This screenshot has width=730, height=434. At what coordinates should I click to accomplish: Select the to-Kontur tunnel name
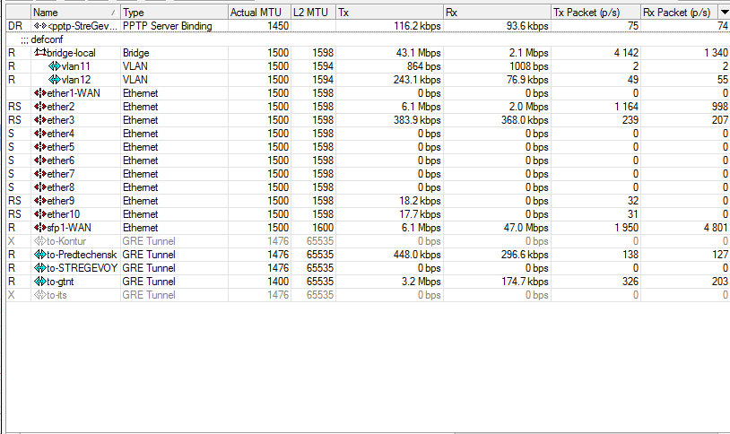(66, 242)
